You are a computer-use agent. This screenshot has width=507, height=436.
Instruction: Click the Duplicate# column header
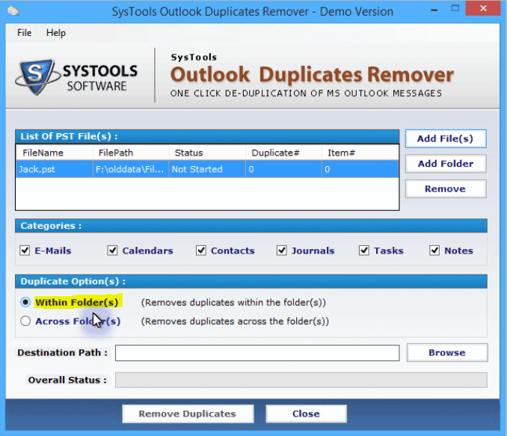[x=283, y=153]
